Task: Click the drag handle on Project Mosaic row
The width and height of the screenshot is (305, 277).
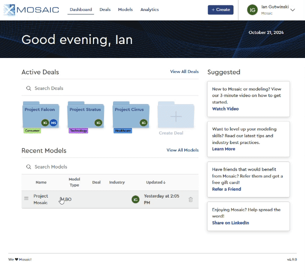Action: coord(26,199)
